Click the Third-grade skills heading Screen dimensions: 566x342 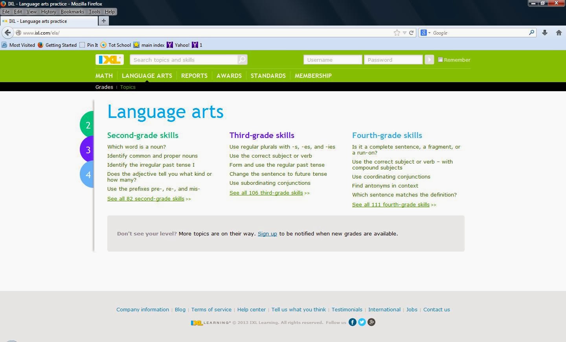(x=262, y=135)
